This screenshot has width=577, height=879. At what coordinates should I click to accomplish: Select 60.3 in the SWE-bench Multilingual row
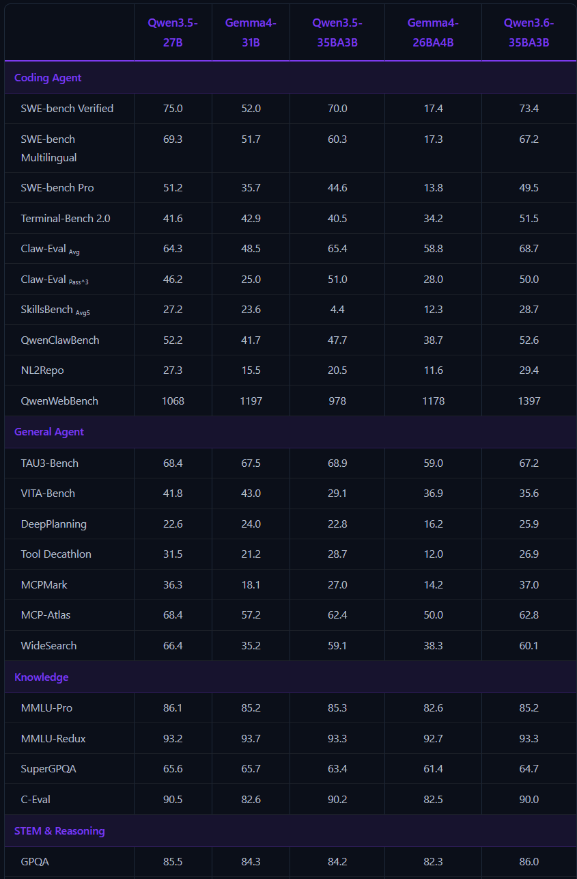click(337, 139)
